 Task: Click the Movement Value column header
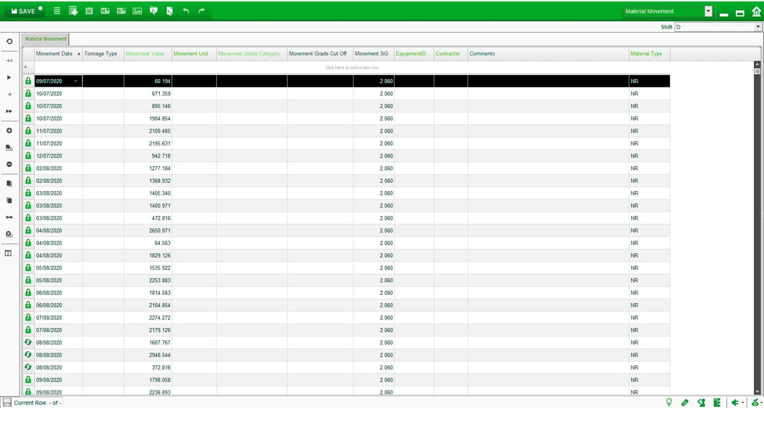pyautogui.click(x=148, y=54)
